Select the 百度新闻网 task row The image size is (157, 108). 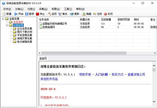coord(97,27)
